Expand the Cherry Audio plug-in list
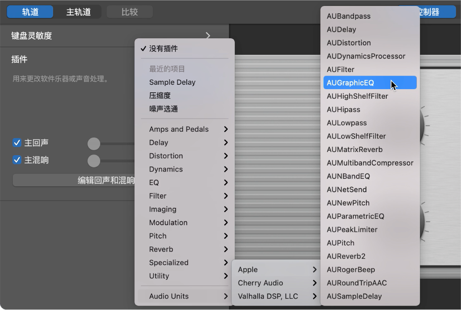The height and width of the screenshot is (310, 461). click(260, 283)
